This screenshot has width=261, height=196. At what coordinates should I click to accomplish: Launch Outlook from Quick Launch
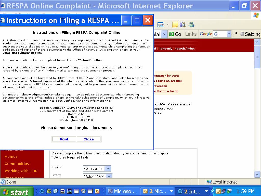tap(97, 191)
